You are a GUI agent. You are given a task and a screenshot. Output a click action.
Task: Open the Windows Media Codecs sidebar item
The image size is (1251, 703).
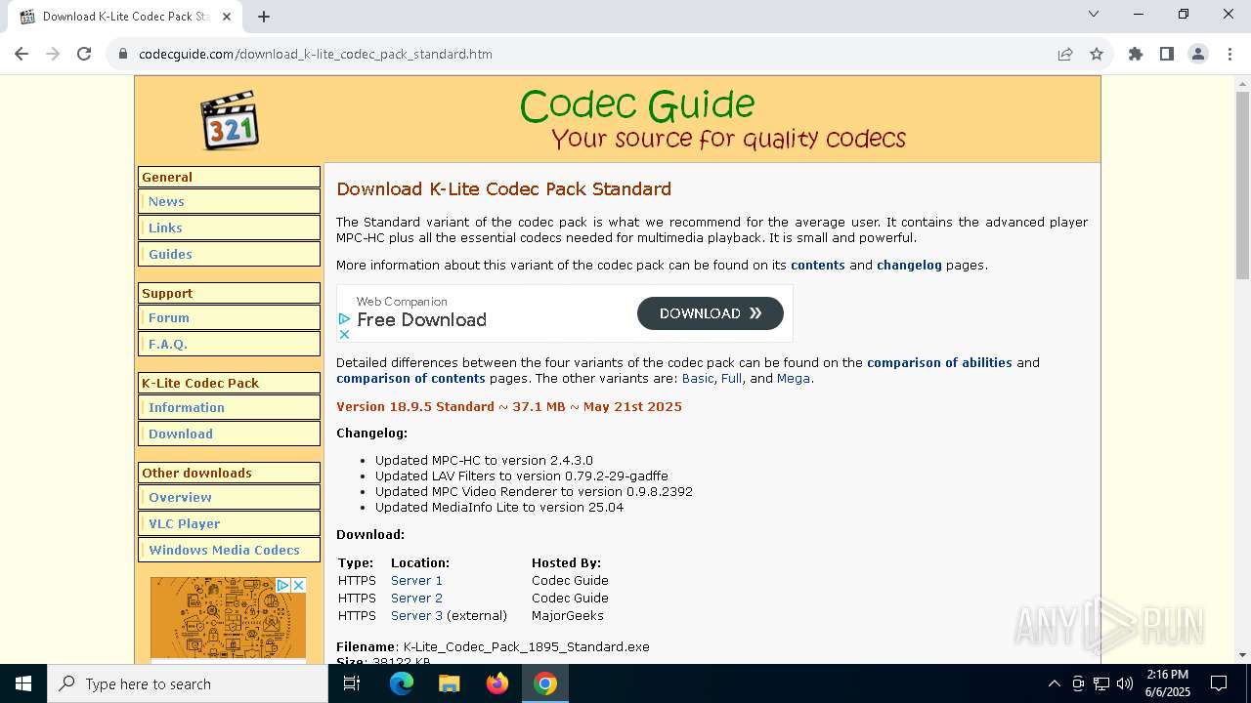click(x=229, y=551)
